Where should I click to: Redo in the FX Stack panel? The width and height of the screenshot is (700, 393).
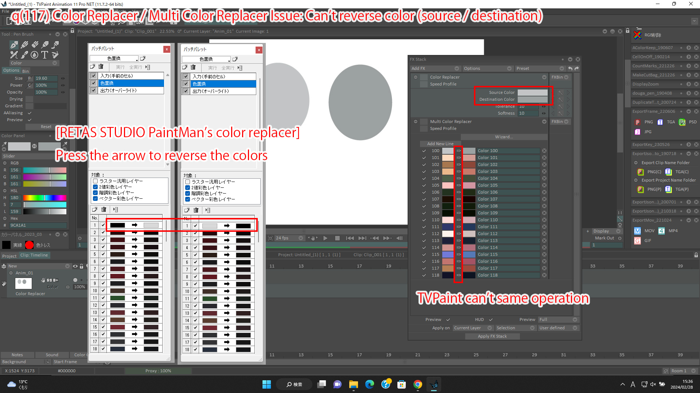576,68
